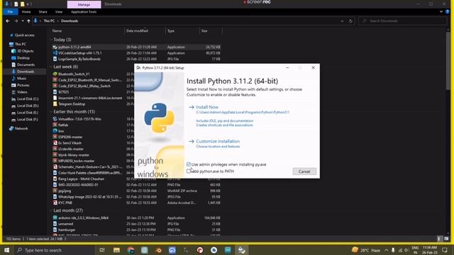Image resolution: width=454 pixels, height=255 pixels.
Task: Select Bluetooth_Switch_V1 file
Action: (74, 74)
